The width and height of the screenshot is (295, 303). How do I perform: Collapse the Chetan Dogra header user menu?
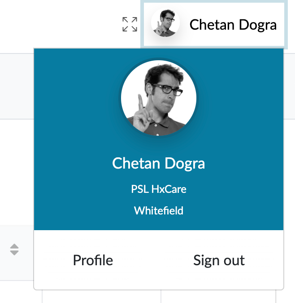click(x=233, y=24)
